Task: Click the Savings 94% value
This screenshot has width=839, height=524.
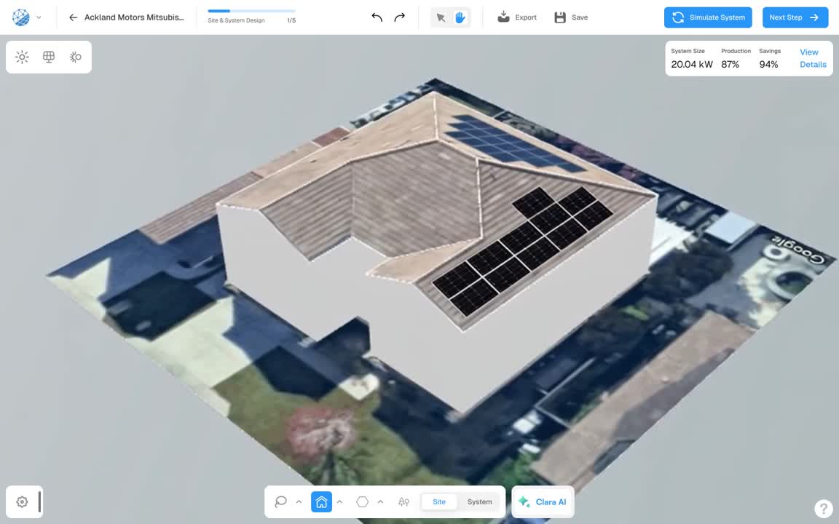Action: coord(768,65)
